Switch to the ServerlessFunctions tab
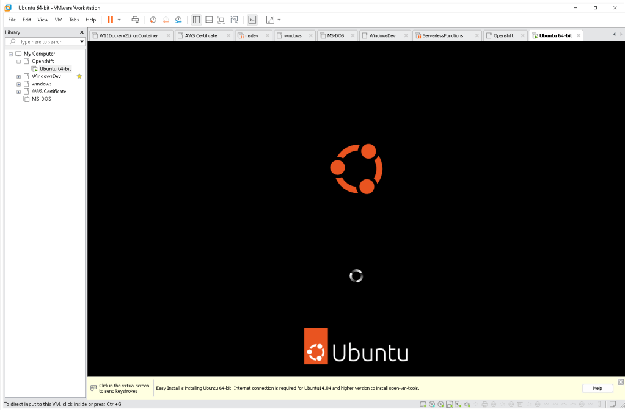This screenshot has height=410, width=625. tap(442, 35)
